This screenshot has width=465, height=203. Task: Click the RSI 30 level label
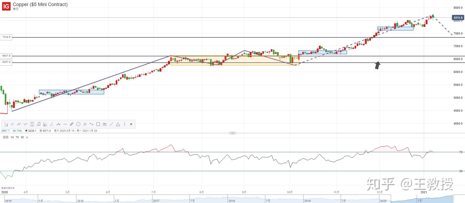coord(461,171)
